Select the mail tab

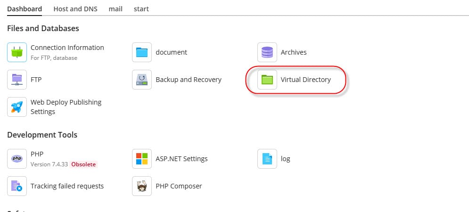pyautogui.click(x=115, y=9)
